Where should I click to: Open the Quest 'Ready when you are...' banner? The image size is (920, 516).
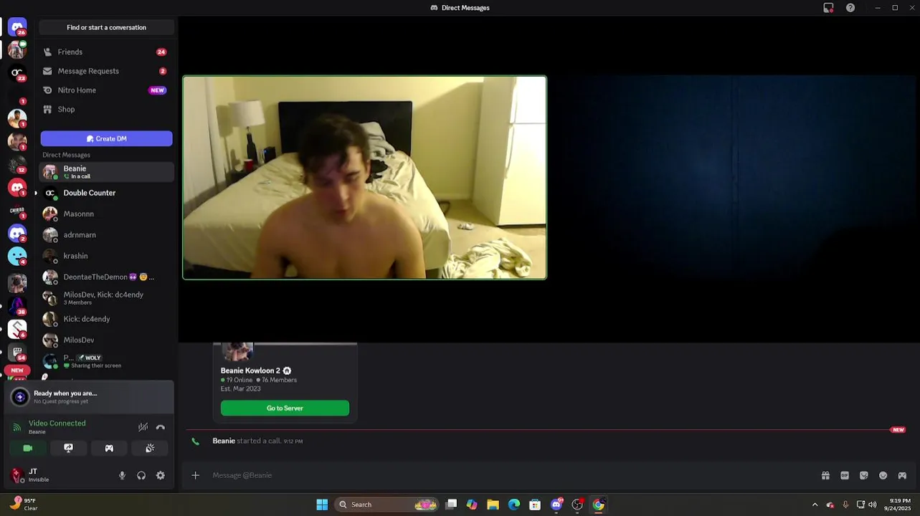tap(89, 397)
